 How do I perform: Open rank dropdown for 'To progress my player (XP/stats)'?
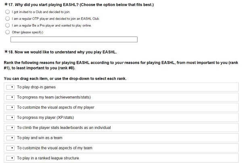point(10,118)
